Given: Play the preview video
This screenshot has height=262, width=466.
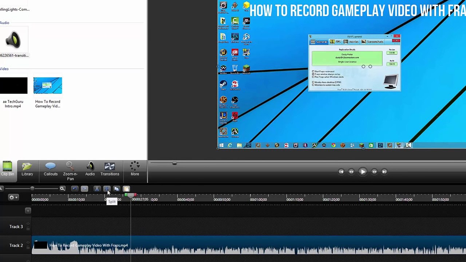Looking at the screenshot, I should (363, 172).
